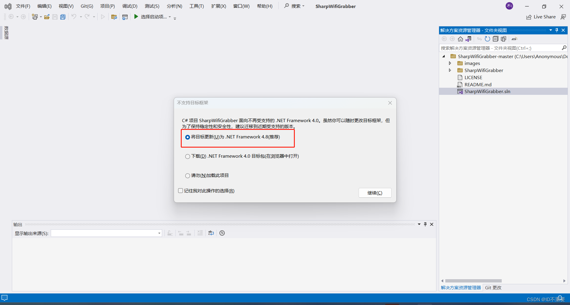Click the Solution Explorer horizontal scrollbar thumb
This screenshot has width=570, height=305.
473,281
